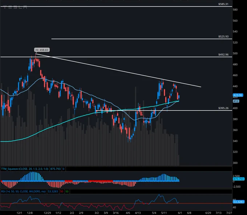Click the 460 price axis label
This screenshot has width=247, height=215.
pyautogui.click(x=235, y=75)
